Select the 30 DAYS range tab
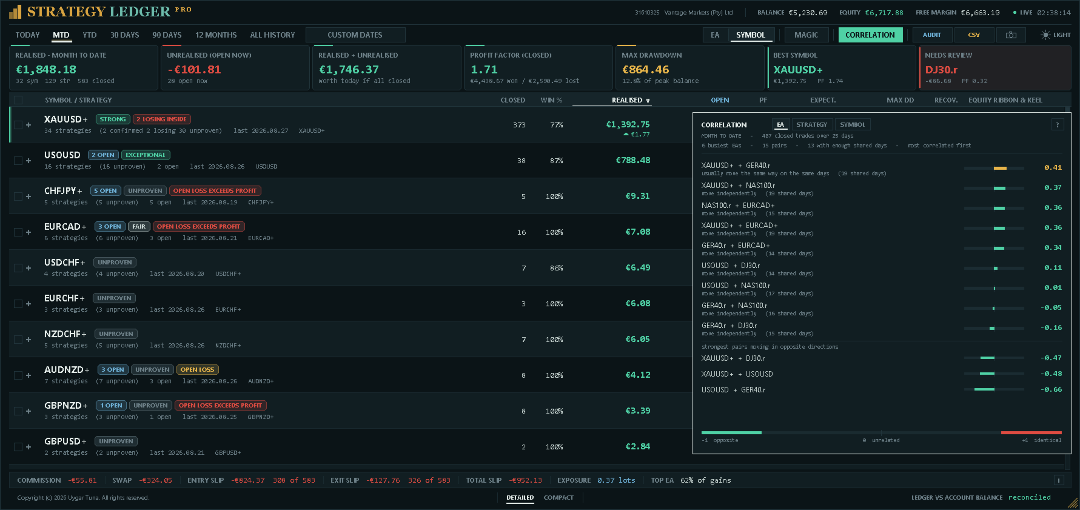This screenshot has width=1080, height=510. pyautogui.click(x=125, y=35)
